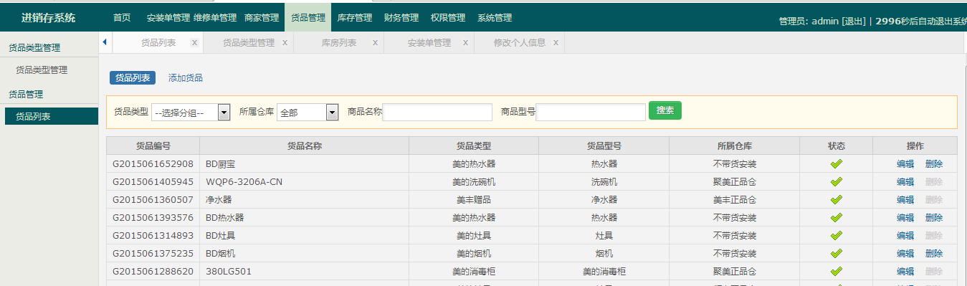This screenshot has height=286, width=967.
Task: Close the 货品列表 tab
Action: tap(194, 43)
